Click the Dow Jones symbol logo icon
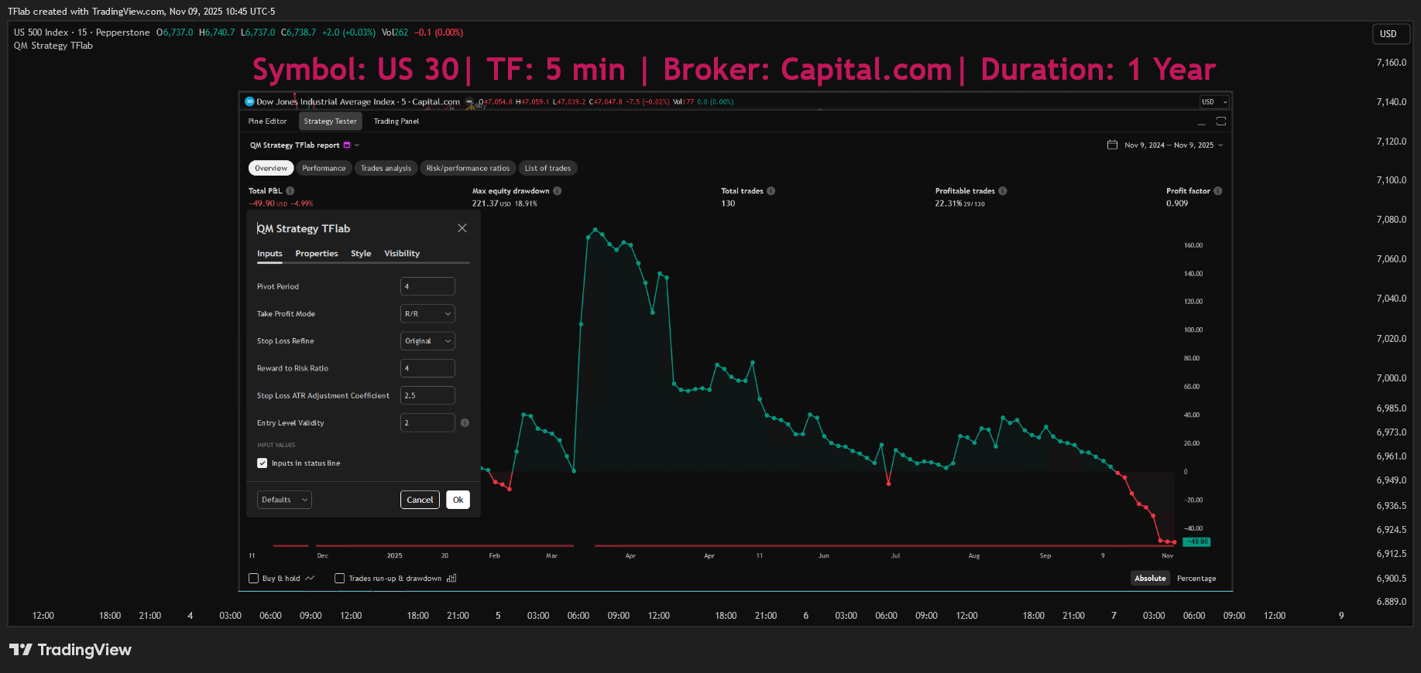This screenshot has height=673, width=1421. point(249,101)
